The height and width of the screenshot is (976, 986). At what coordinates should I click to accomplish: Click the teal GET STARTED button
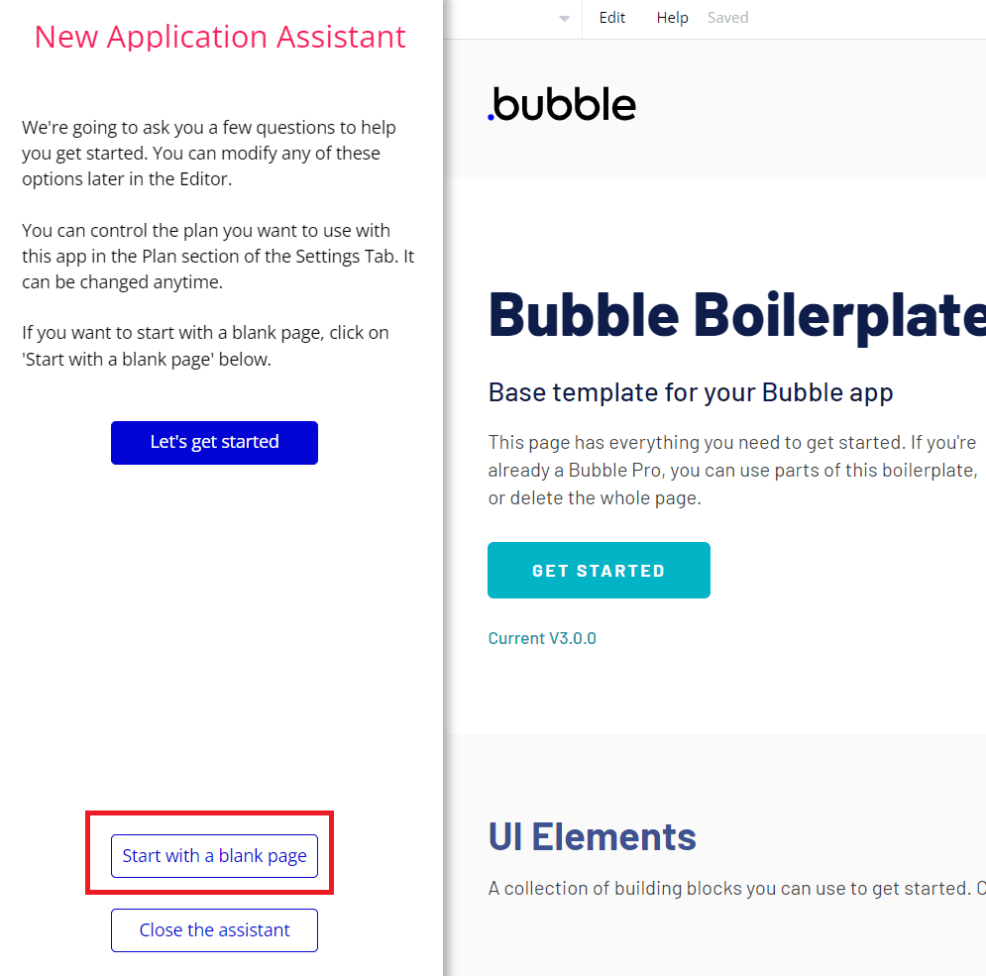(x=599, y=571)
